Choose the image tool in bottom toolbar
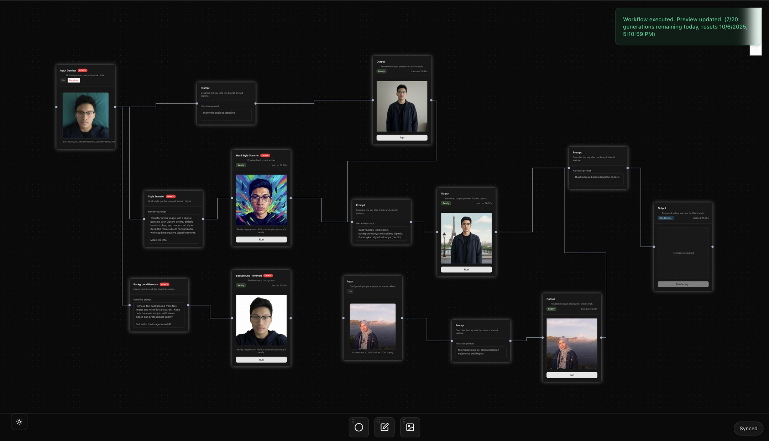The width and height of the screenshot is (769, 441). (410, 427)
